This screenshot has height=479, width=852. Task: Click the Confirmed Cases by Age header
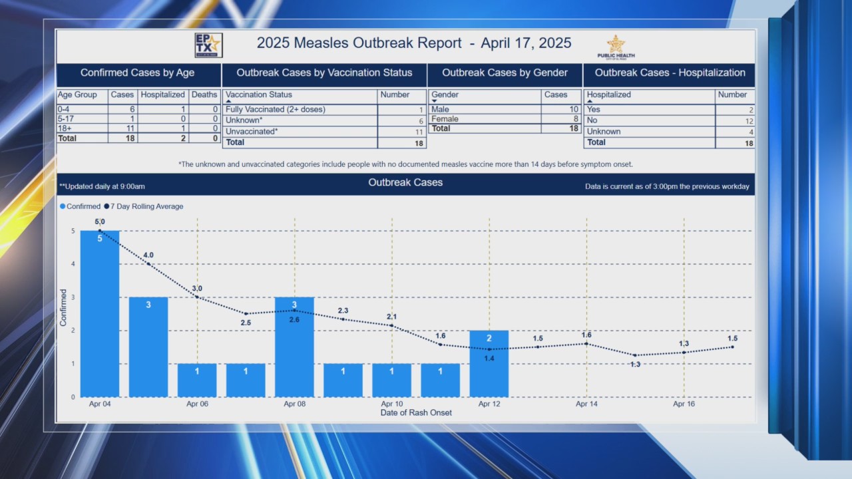(x=137, y=73)
